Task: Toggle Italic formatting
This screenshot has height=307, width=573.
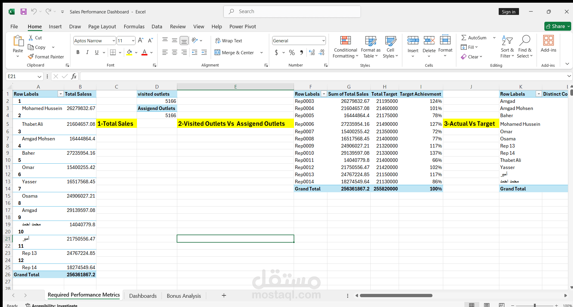Action: click(87, 52)
